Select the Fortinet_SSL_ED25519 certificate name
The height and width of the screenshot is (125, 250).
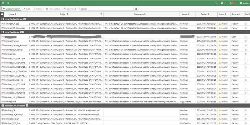coord(15,84)
